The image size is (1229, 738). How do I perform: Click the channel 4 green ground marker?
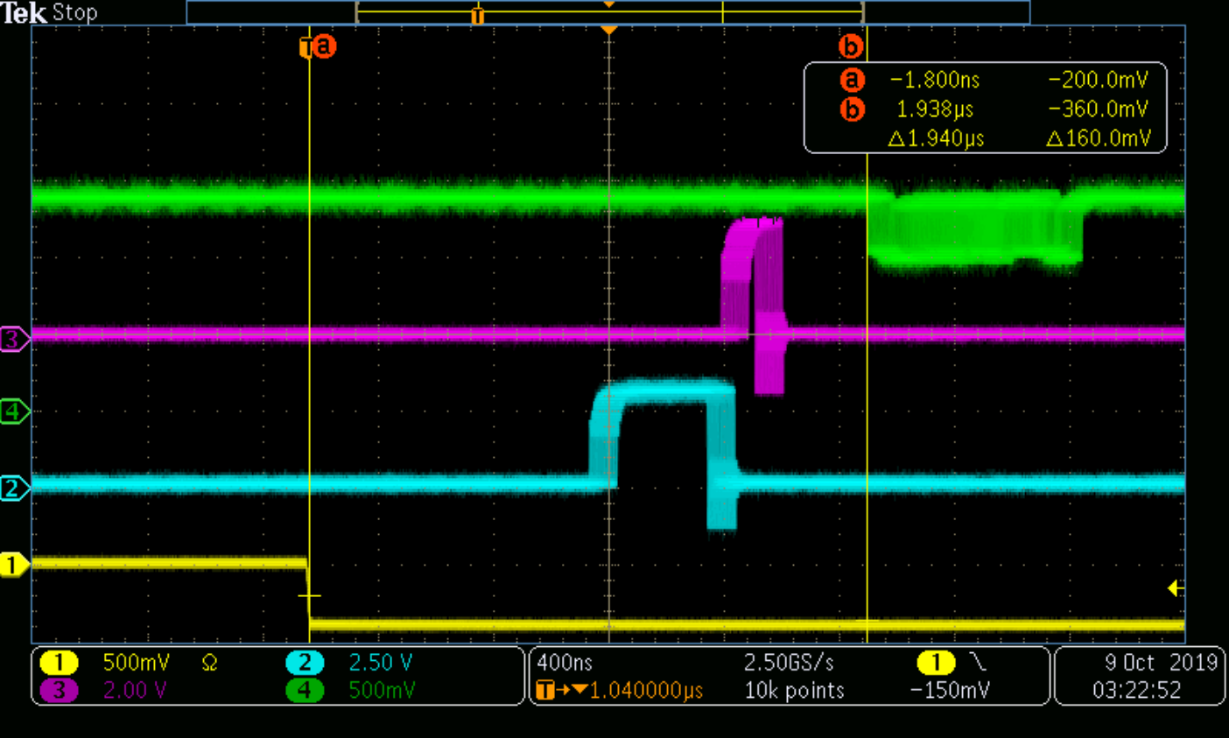pos(13,411)
